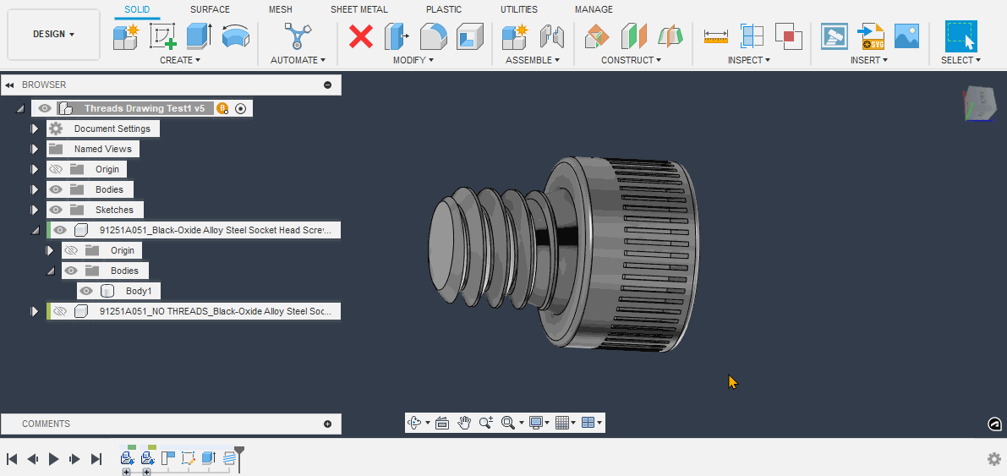The height and width of the screenshot is (476, 1007).
Task: Expand the Document Settings node
Action: [x=35, y=129]
